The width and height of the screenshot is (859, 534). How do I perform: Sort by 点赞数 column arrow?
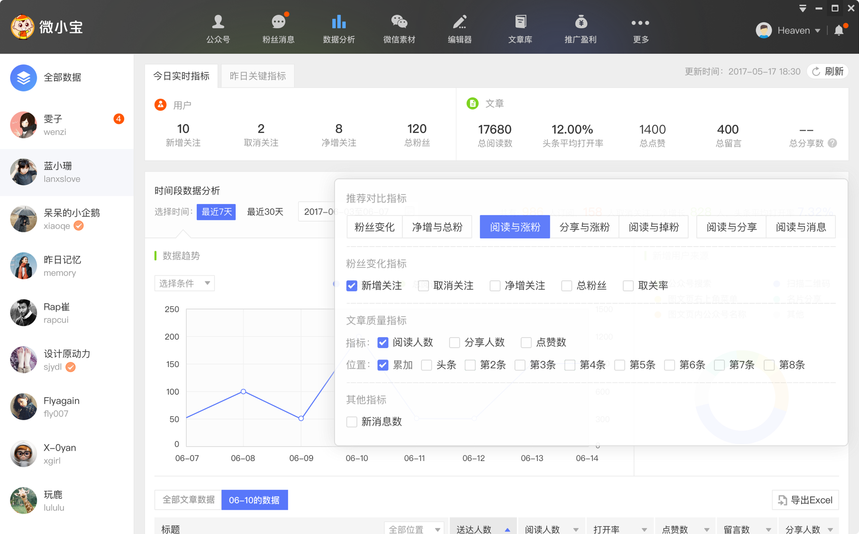[707, 530]
